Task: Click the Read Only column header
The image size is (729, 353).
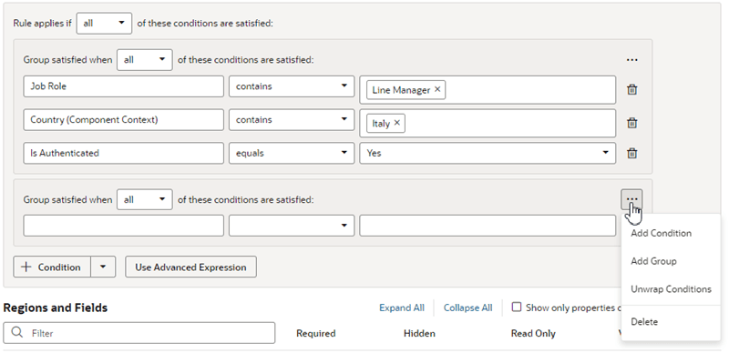Action: coord(533,334)
